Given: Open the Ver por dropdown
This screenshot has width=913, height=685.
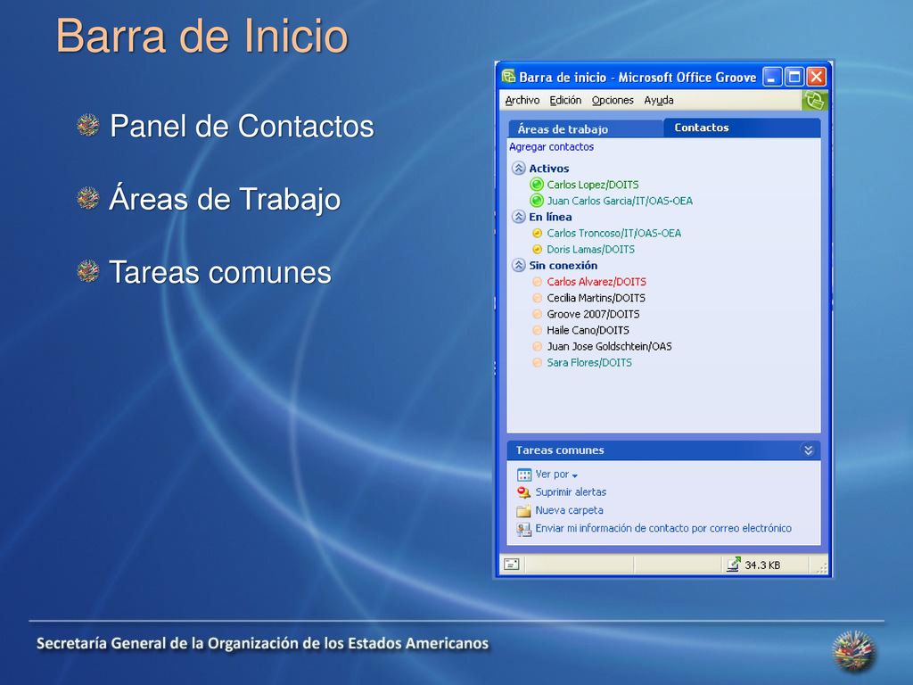Looking at the screenshot, I should click(556, 475).
